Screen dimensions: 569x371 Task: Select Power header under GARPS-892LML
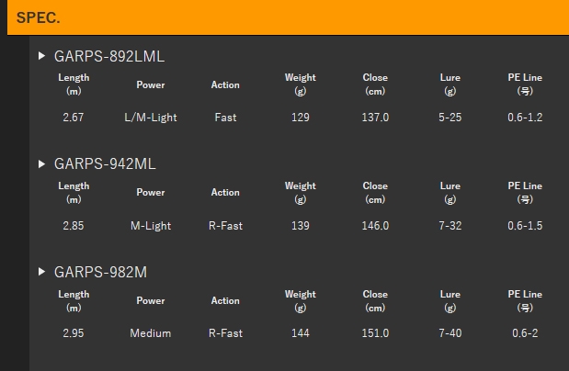[x=151, y=84]
